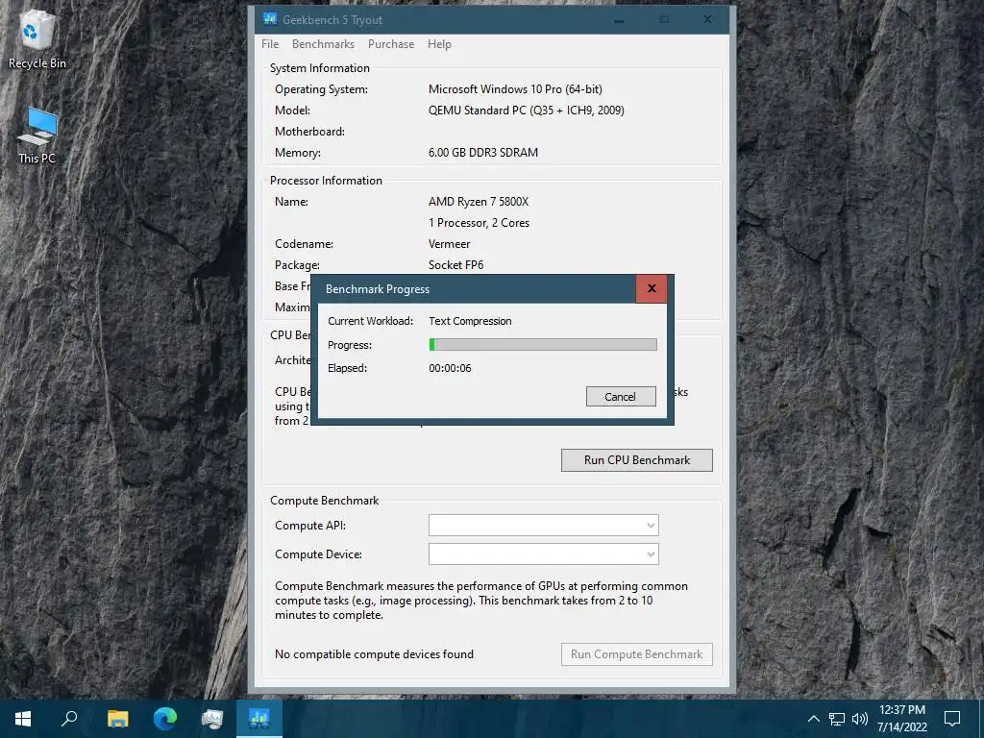The width and height of the screenshot is (984, 738).
Task: Close the Benchmark Progress dialog
Action: tap(652, 288)
